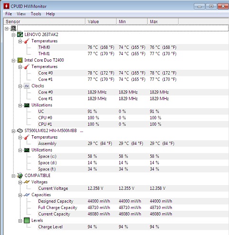Select the CPU #0 utilization row
This screenshot has height=235, width=229.
(133, 118)
